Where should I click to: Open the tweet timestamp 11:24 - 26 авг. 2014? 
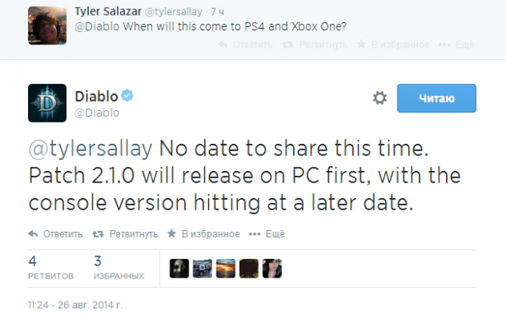[x=75, y=305]
